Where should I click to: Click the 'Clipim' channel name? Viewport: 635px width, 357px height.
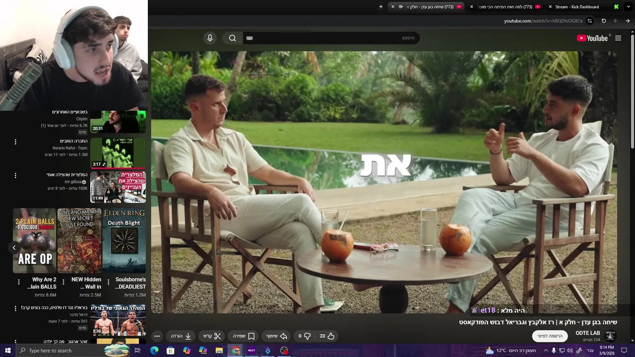click(82, 119)
